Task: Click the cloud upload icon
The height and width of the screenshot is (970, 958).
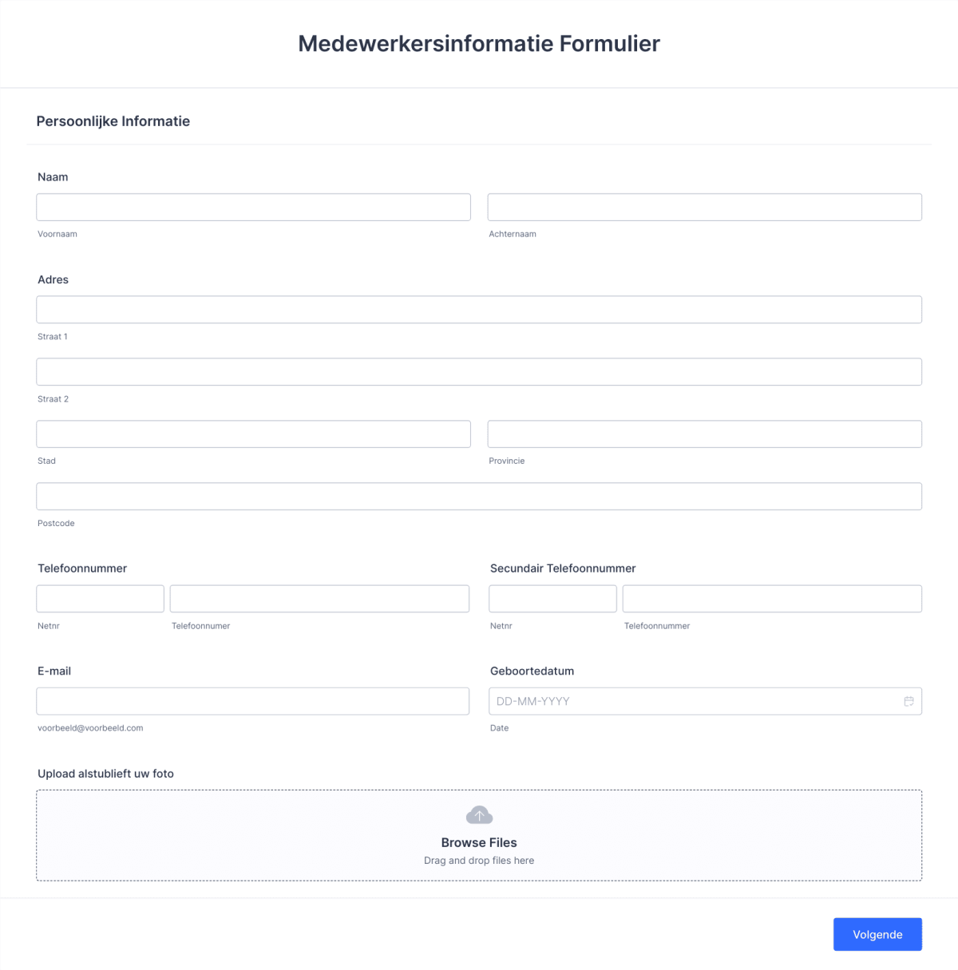Action: (479, 815)
